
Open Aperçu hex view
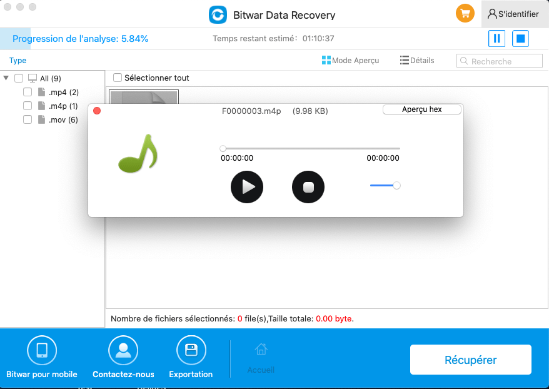click(421, 109)
